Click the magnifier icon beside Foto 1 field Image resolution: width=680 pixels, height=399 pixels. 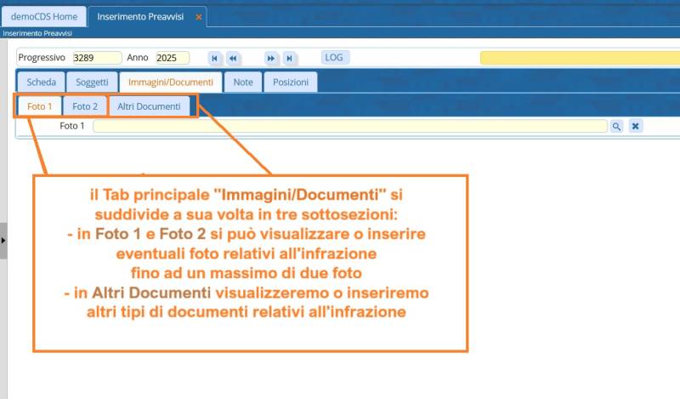(x=616, y=126)
